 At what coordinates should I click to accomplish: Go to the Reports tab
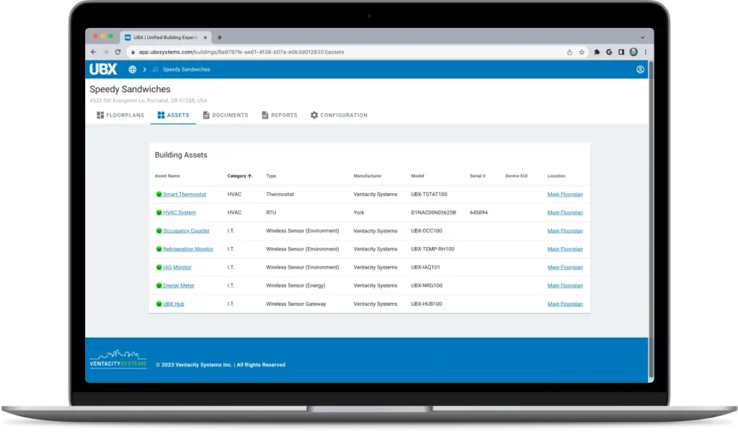[279, 115]
